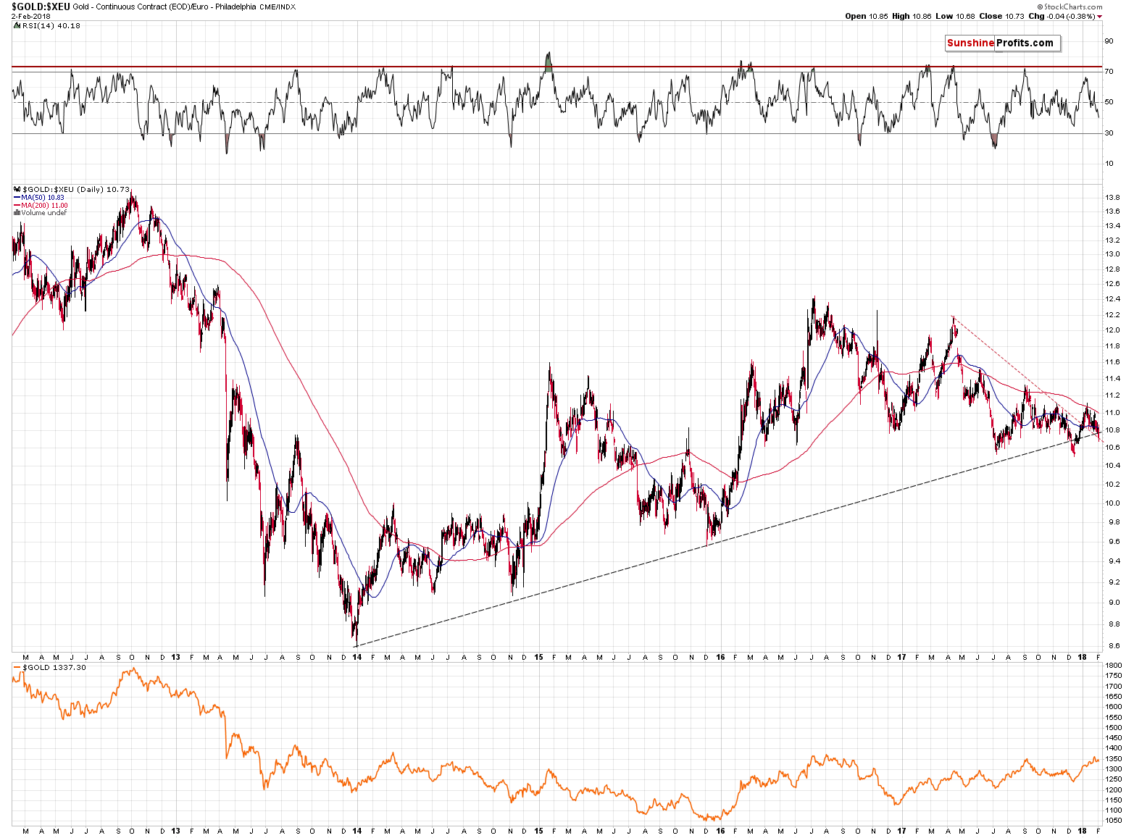1134x838 pixels.
Task: Click the 9.2 price label on main axis
Action: point(1112,582)
